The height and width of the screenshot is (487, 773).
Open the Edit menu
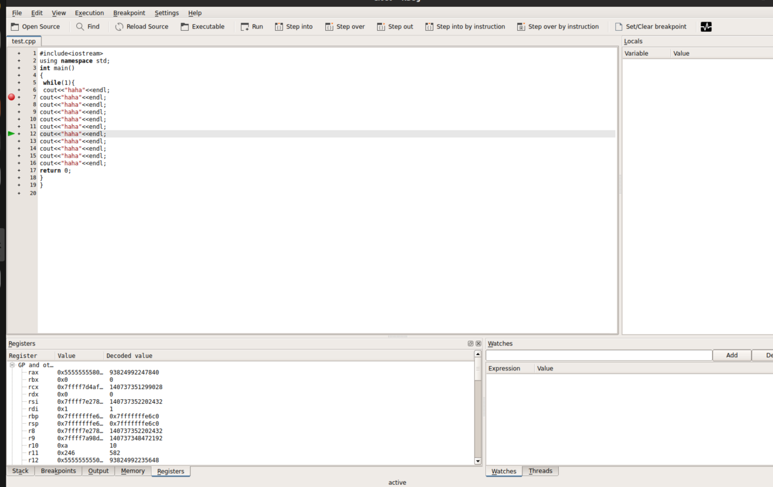click(37, 13)
